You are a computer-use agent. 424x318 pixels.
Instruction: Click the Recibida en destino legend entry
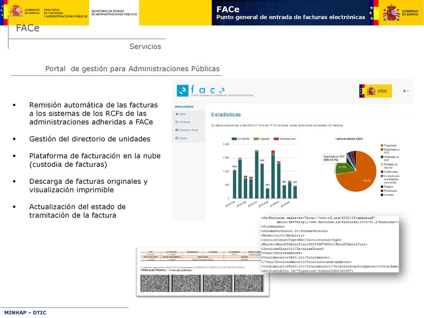[389, 166]
